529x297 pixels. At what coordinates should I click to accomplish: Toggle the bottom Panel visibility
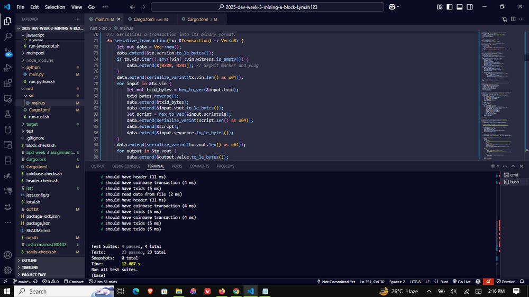point(460,7)
